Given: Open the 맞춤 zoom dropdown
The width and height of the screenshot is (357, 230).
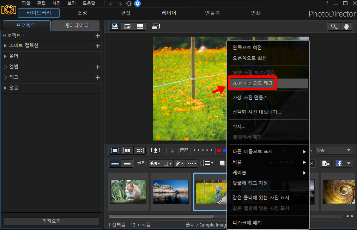Looking at the screenshot, I should tap(334, 150).
